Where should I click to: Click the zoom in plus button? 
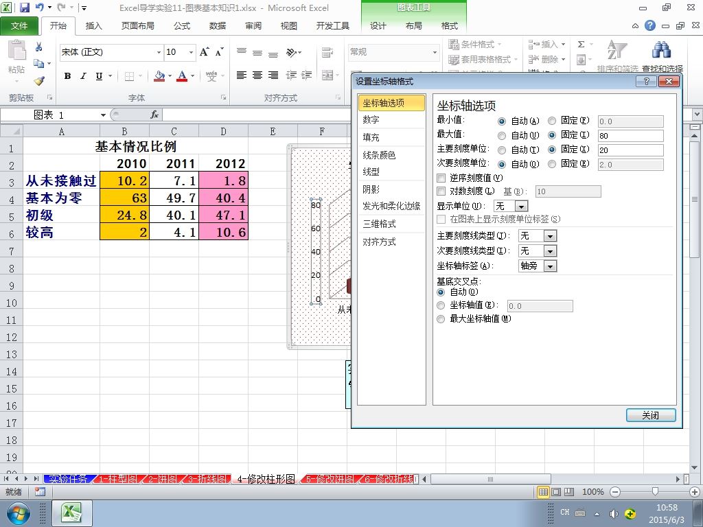point(695,492)
